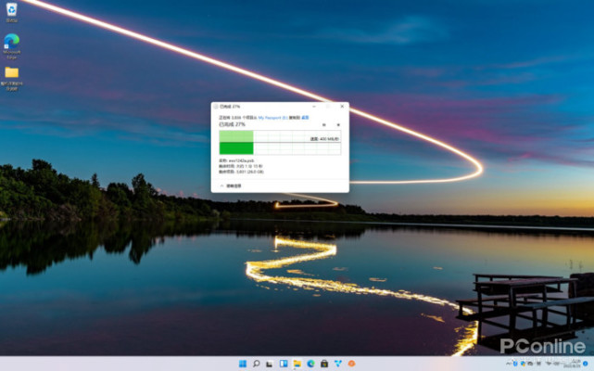Viewport: 594px width, 371px height.
Task: Close the copy progress dialog window
Action: click(x=342, y=107)
